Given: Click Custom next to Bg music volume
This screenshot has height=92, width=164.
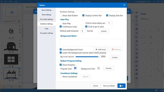Looking at the screenshot, I should coord(115,57).
